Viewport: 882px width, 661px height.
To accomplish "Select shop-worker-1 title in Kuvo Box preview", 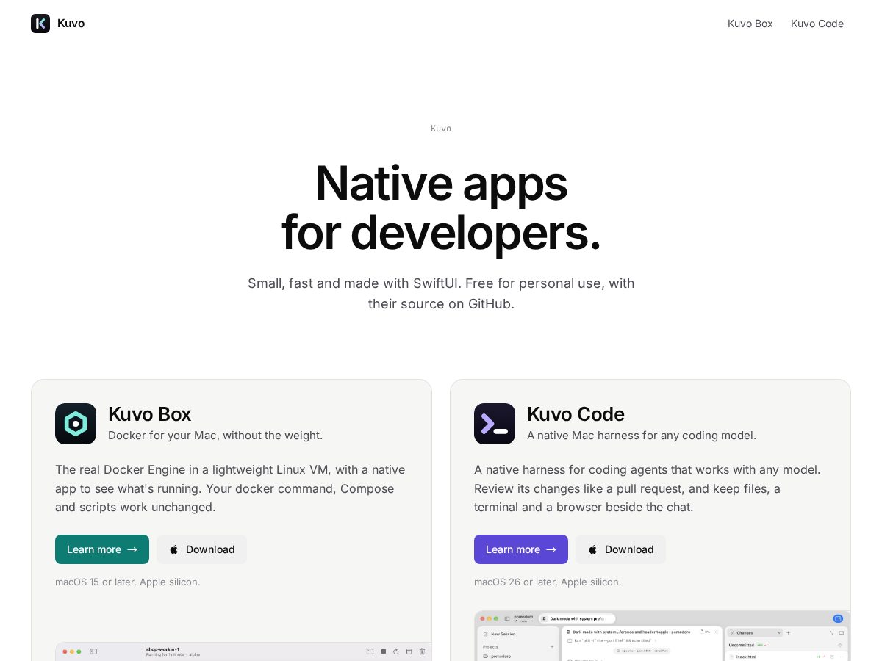I will click(162, 649).
